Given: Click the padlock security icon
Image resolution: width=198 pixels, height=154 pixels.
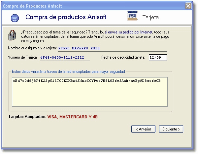Looking at the screenshot, I should point(12,35).
